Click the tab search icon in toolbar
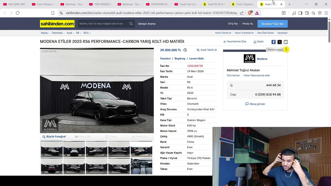Image resolution: width=331 pixels, height=186 pixels. click(284, 13)
